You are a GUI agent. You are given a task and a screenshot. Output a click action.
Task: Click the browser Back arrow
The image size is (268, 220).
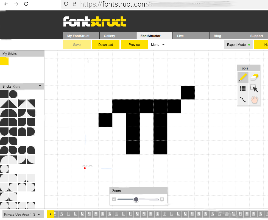point(6,4)
